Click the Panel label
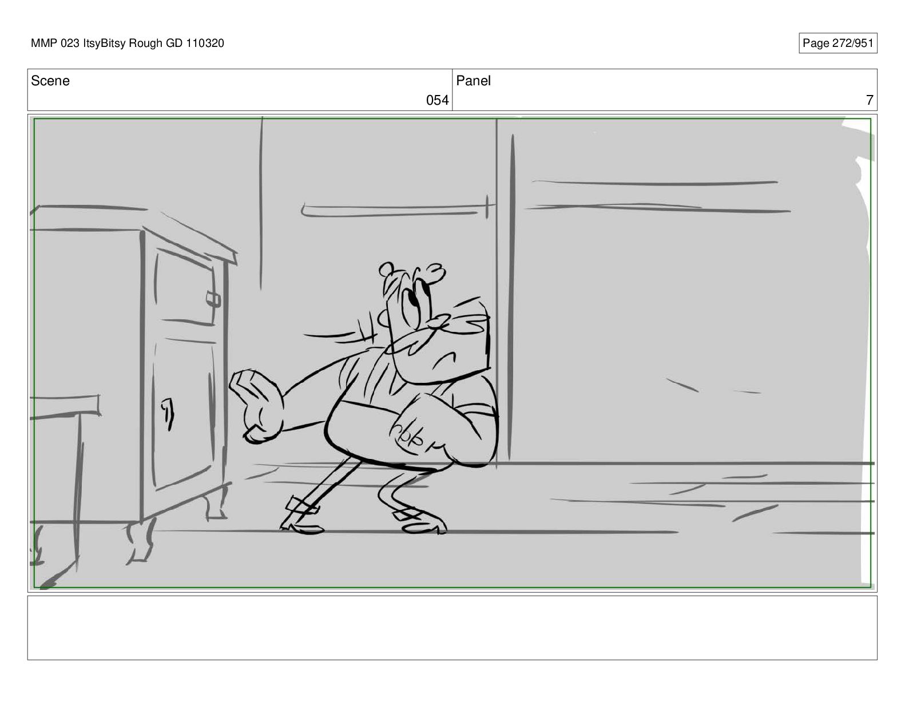 (473, 81)
